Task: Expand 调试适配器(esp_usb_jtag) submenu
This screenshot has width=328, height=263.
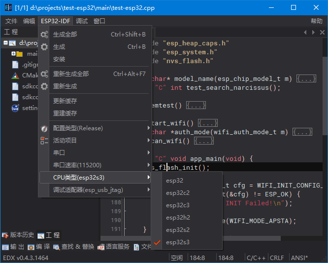Action: 95,190
